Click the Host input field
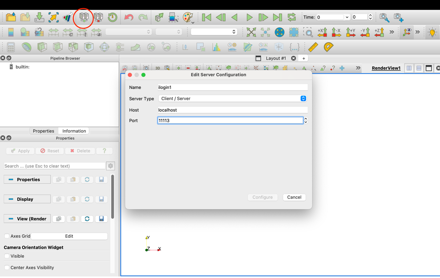Screen dimensions: 440x278 click(x=232, y=110)
